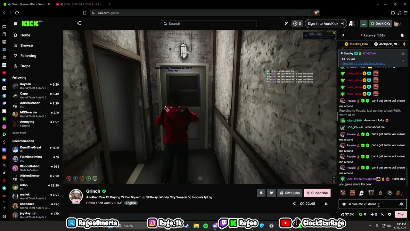The image size is (410, 231).
Task: Open Kaysan's channel in Following list
Action: (x=36, y=86)
